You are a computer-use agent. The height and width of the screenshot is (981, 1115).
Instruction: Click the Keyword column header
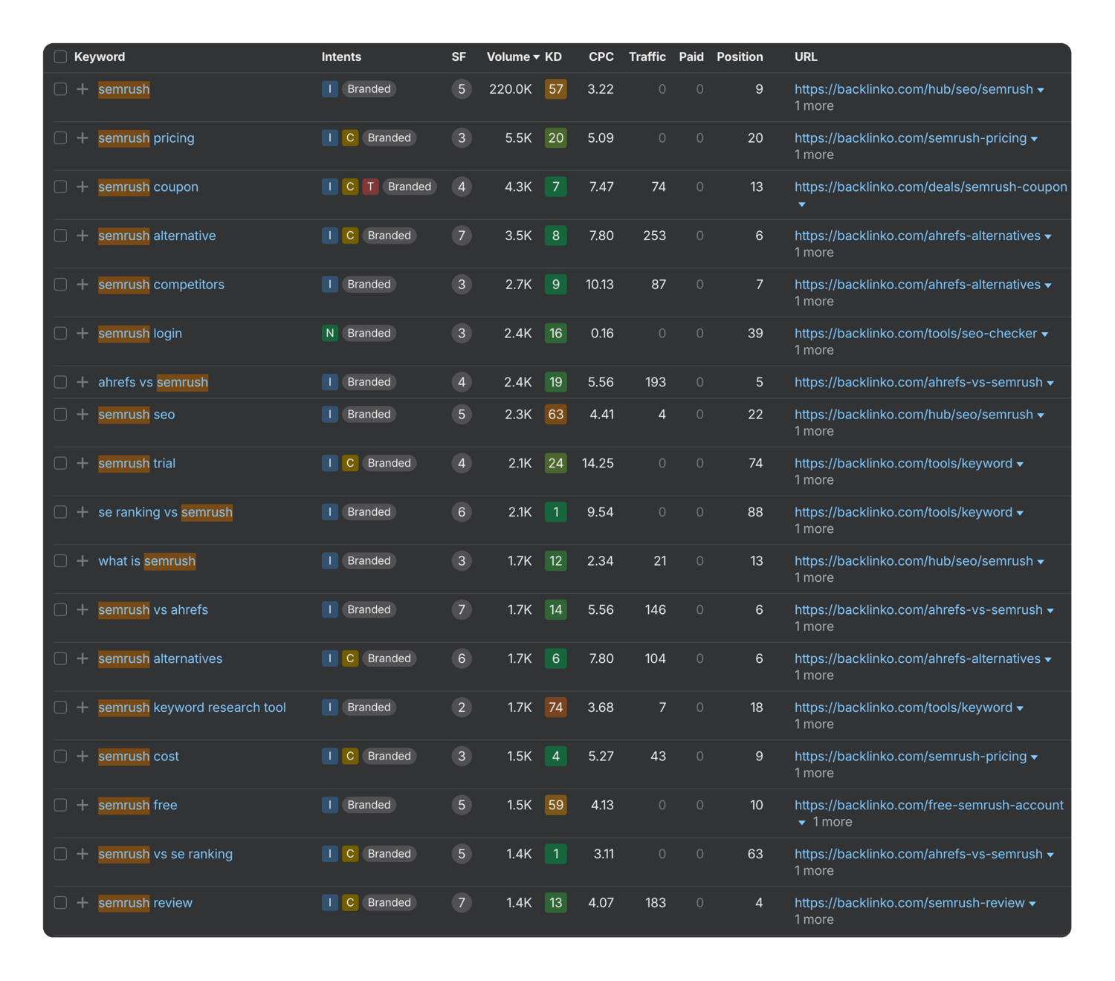point(100,57)
